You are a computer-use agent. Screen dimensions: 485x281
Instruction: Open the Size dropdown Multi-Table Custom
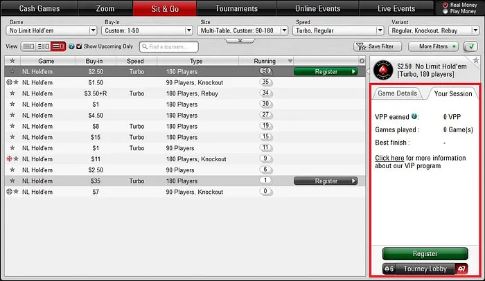(x=242, y=30)
